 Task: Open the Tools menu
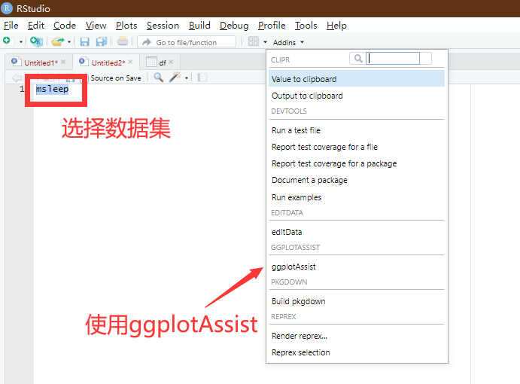306,26
